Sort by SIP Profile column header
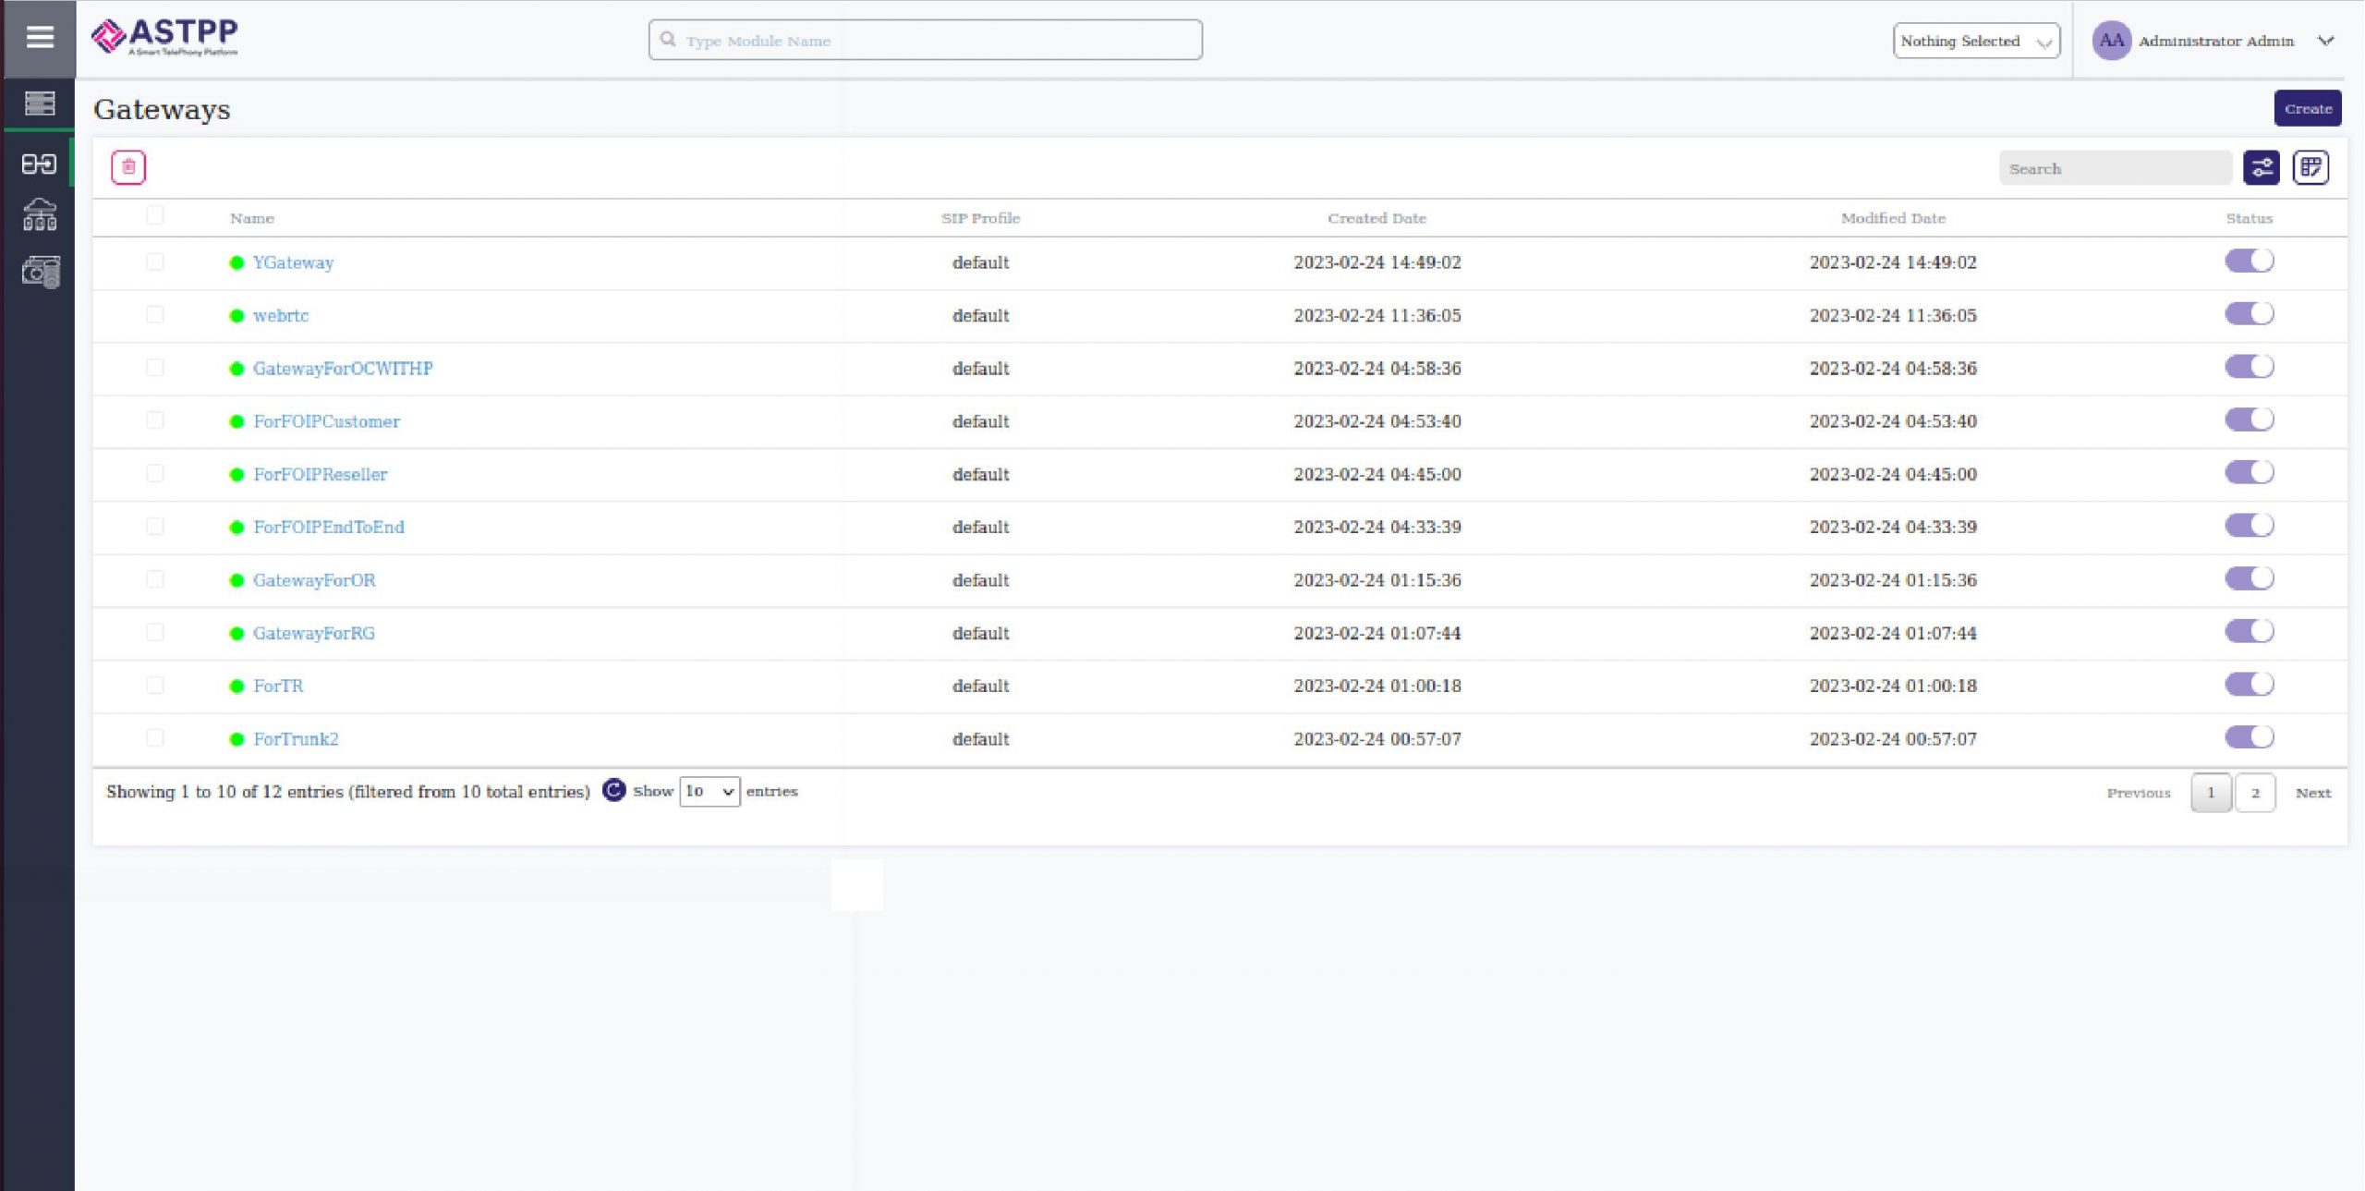This screenshot has width=2365, height=1191. pyautogui.click(x=980, y=219)
